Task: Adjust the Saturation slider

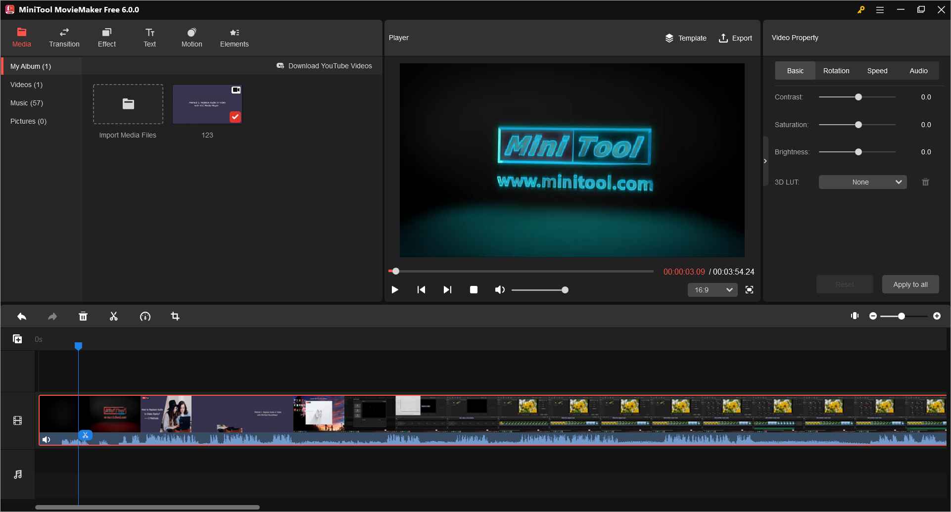Action: 857,125
